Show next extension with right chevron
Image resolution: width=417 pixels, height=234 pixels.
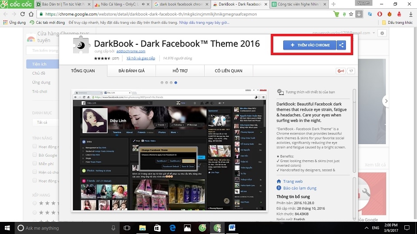(386, 101)
